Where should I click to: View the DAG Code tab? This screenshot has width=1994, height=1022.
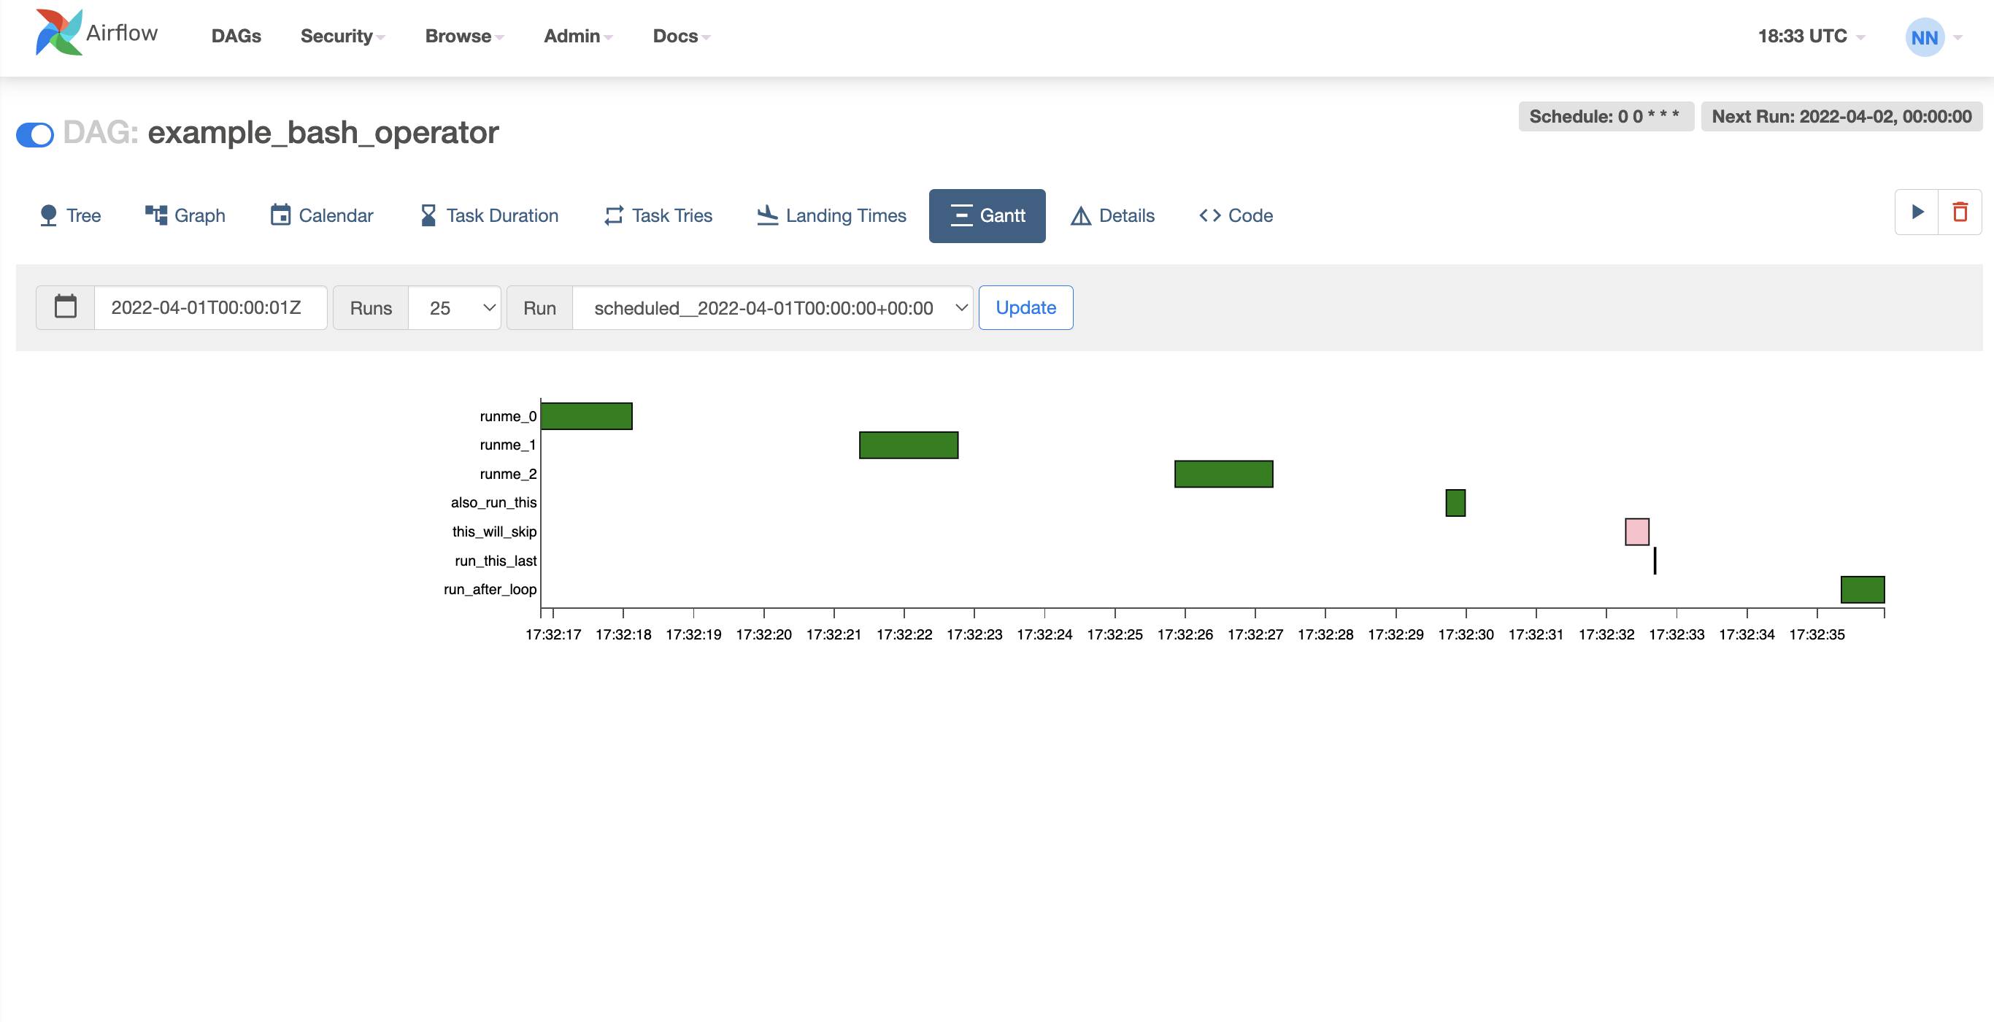tap(1236, 215)
